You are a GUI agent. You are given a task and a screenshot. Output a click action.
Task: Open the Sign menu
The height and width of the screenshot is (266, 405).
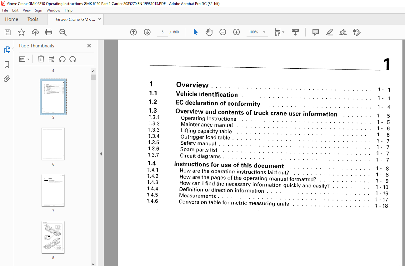(x=38, y=10)
